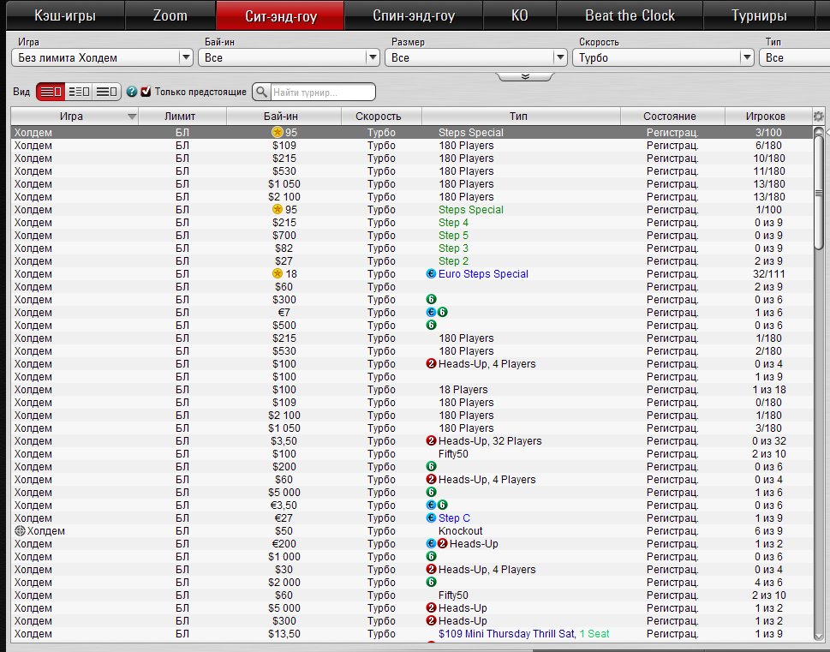Select the Step 2 tournament
Image resolution: width=830 pixels, height=652 pixels.
pyautogui.click(x=412, y=261)
